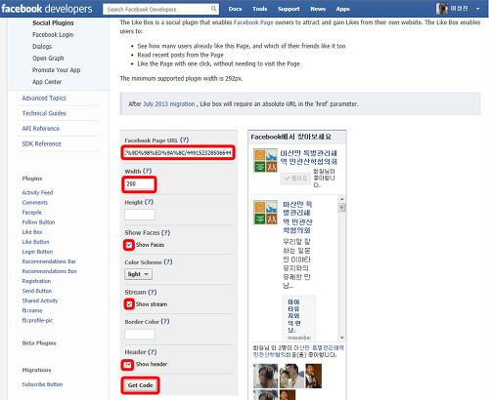Click the page logo in preview stream post
This screenshot has height=400, width=489.
pos(265,212)
